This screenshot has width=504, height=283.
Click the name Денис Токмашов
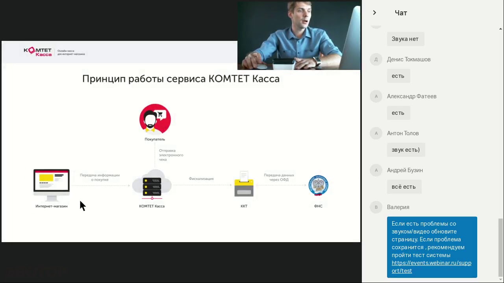tap(409, 59)
